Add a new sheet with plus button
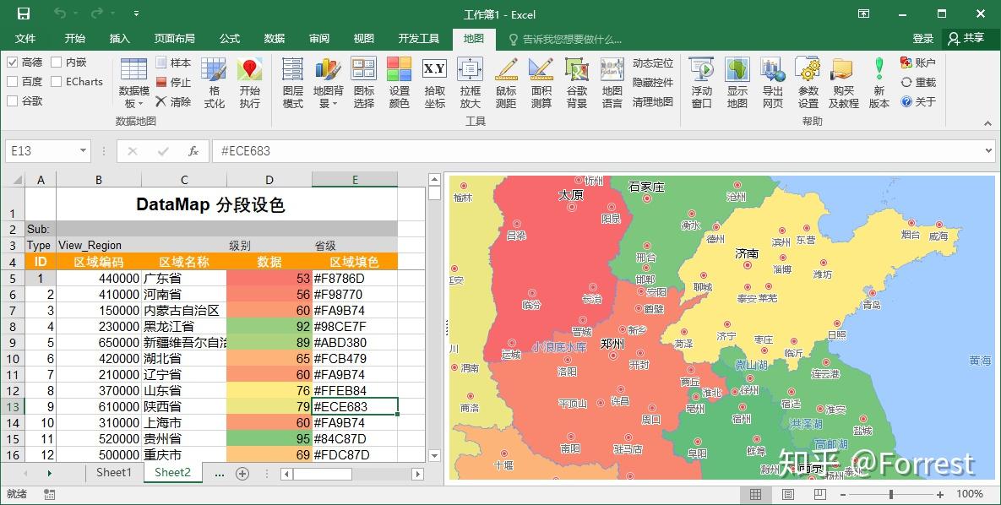The width and height of the screenshot is (1001, 505). coord(242,473)
